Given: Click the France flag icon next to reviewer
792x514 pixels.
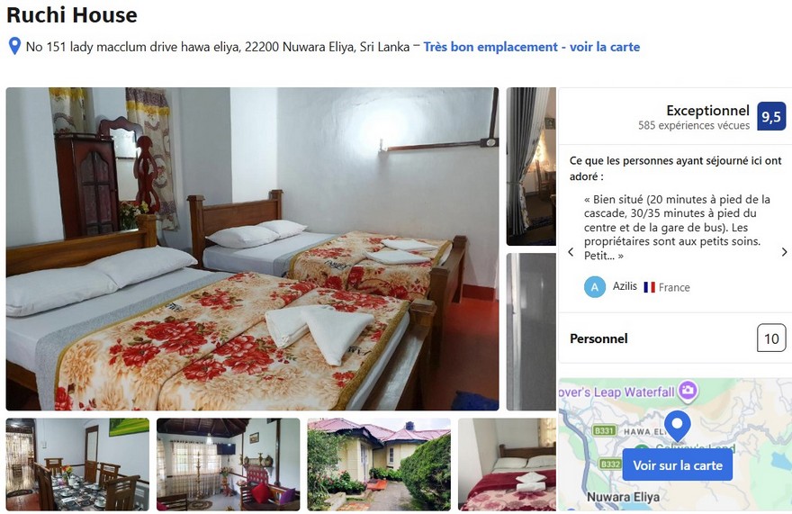Looking at the screenshot, I should [649, 287].
